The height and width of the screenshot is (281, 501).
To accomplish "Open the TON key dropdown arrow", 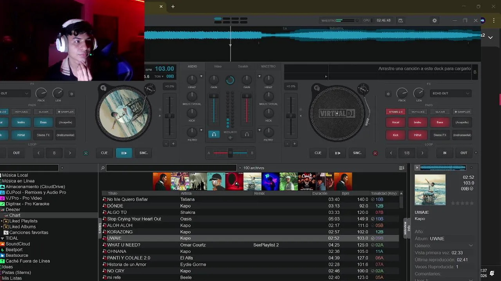I will 162,76.
